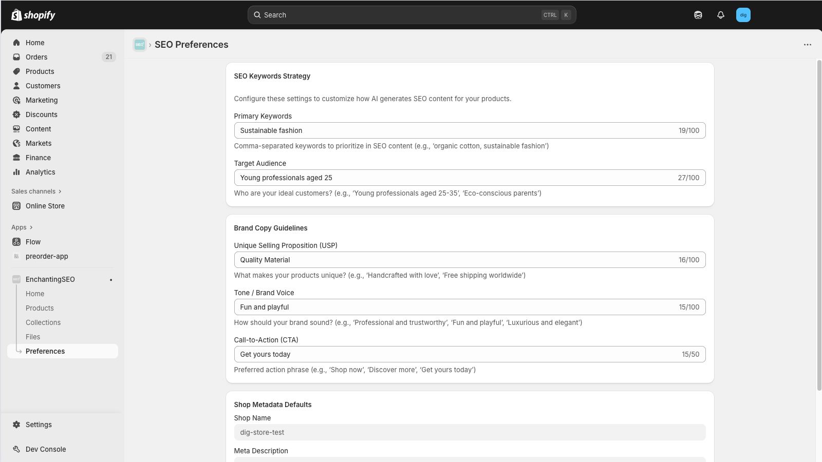Click the Marketing megaphone icon

coord(17,100)
